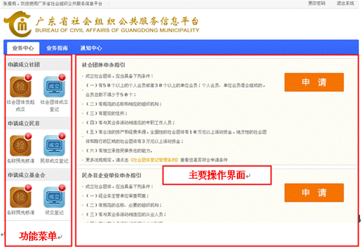Viewport: 361px width, 248px height.
Task: Click 更改密码 link at top
Action: (317, 3)
